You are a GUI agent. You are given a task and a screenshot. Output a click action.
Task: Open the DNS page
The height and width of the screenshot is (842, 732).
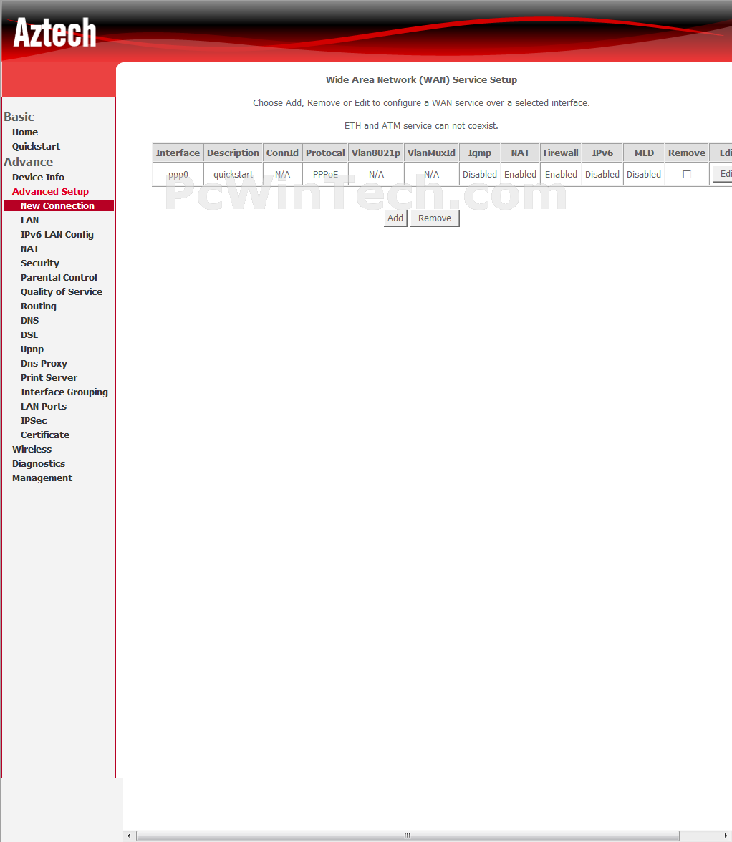point(29,321)
